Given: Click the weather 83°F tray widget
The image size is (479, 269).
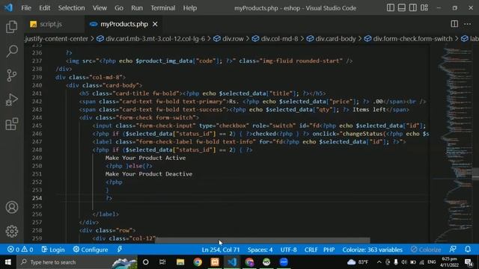Looking at the screenshot, I should (358, 262).
